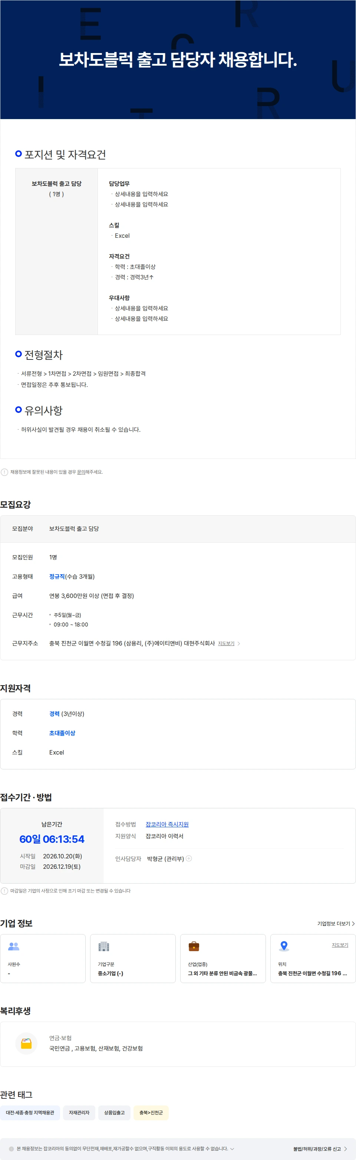Click the 연금·보험 benefits icon

26,1044
